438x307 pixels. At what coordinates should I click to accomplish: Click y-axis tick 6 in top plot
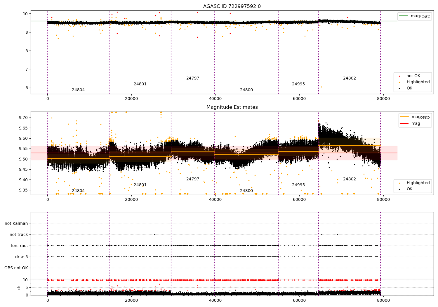(x=26, y=88)
